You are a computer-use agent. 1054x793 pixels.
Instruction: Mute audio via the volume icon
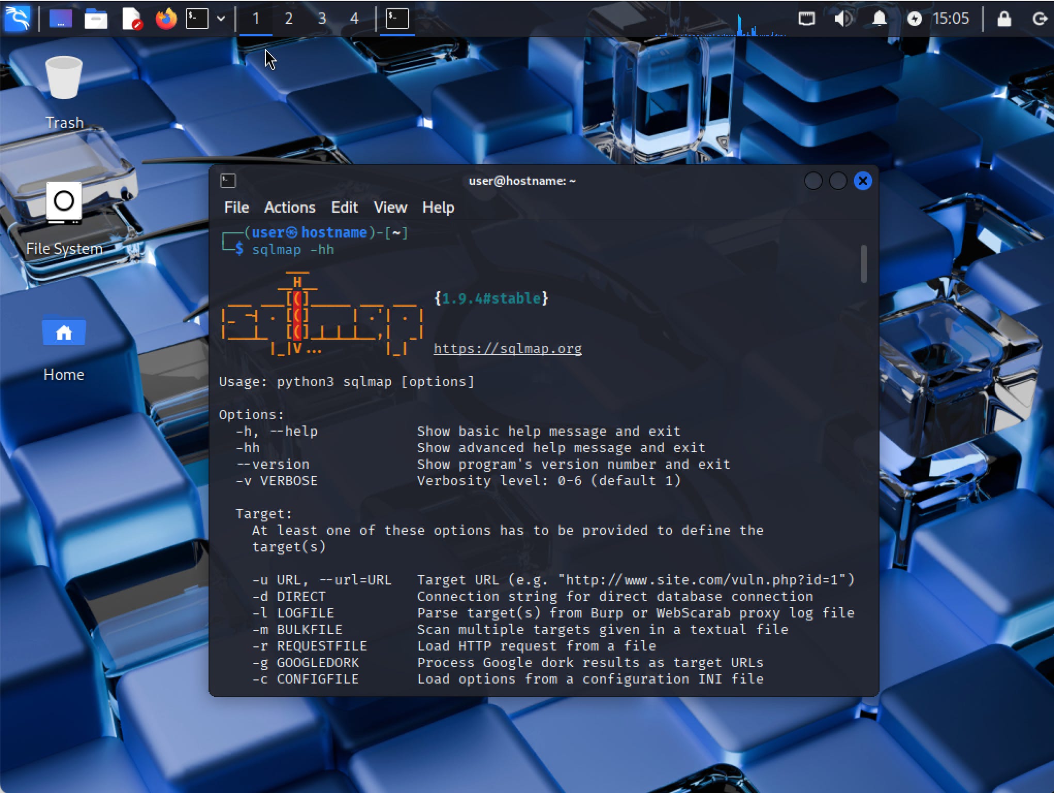(x=843, y=19)
